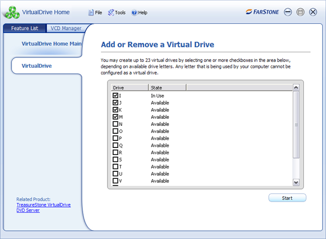The height and width of the screenshot is (239, 326).
Task: Check drive V checkbox
Action: coord(115,180)
